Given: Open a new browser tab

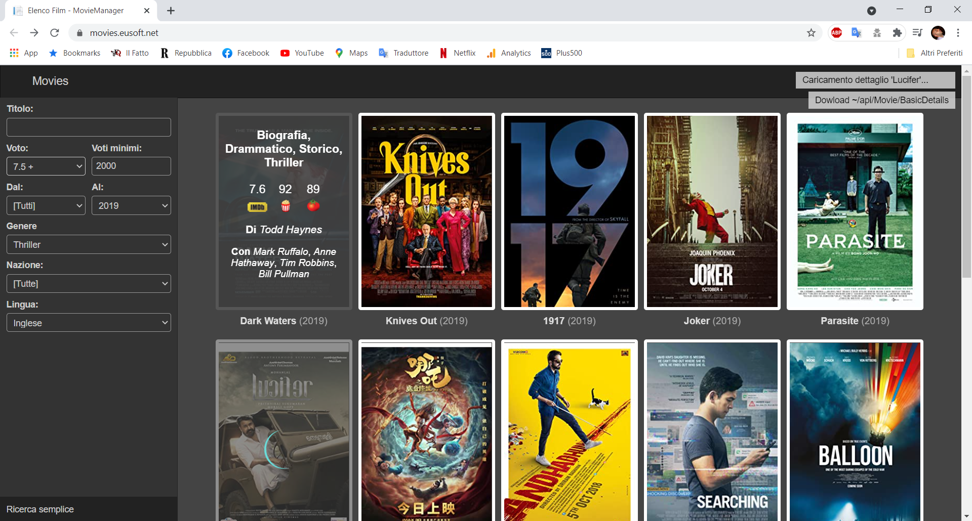Looking at the screenshot, I should pyautogui.click(x=171, y=11).
